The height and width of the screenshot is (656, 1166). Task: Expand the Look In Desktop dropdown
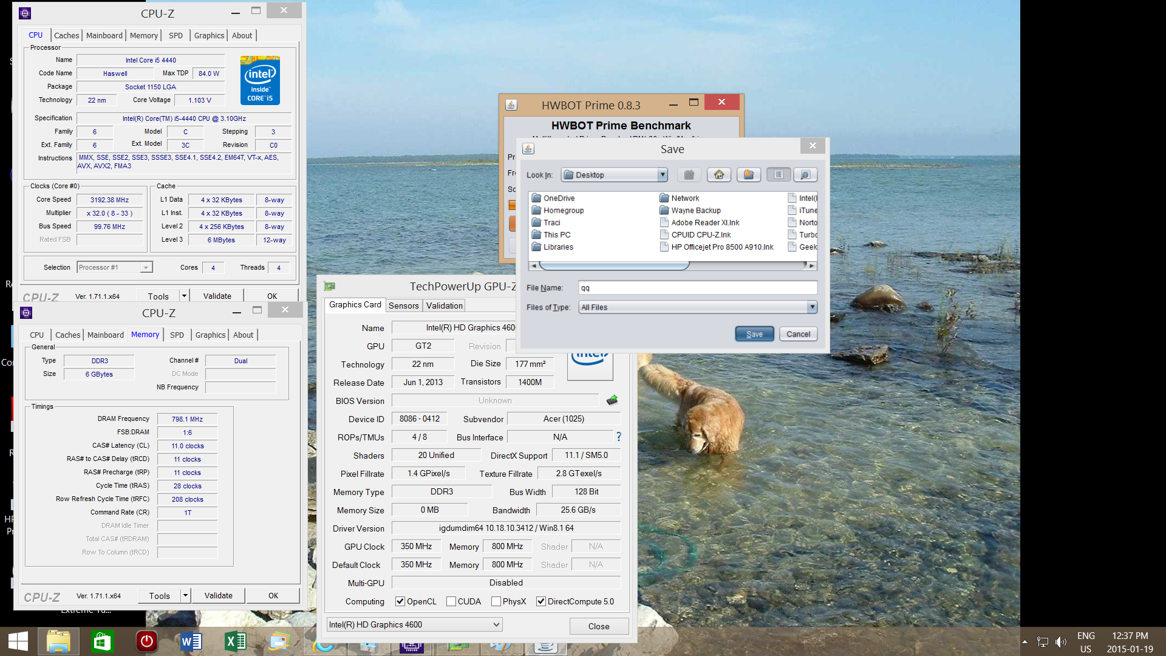(663, 175)
